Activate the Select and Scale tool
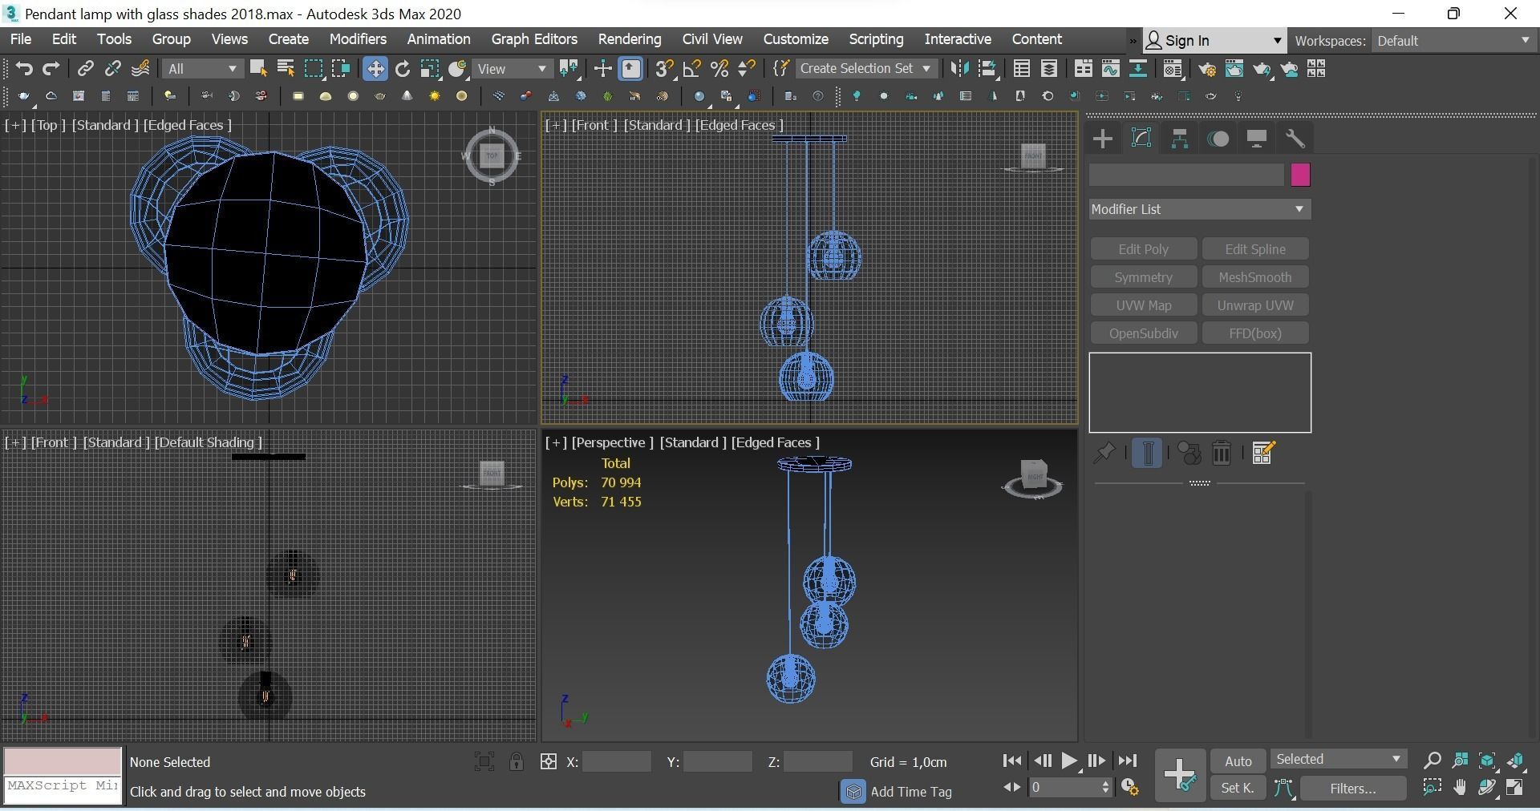The height and width of the screenshot is (811, 1540). (431, 69)
